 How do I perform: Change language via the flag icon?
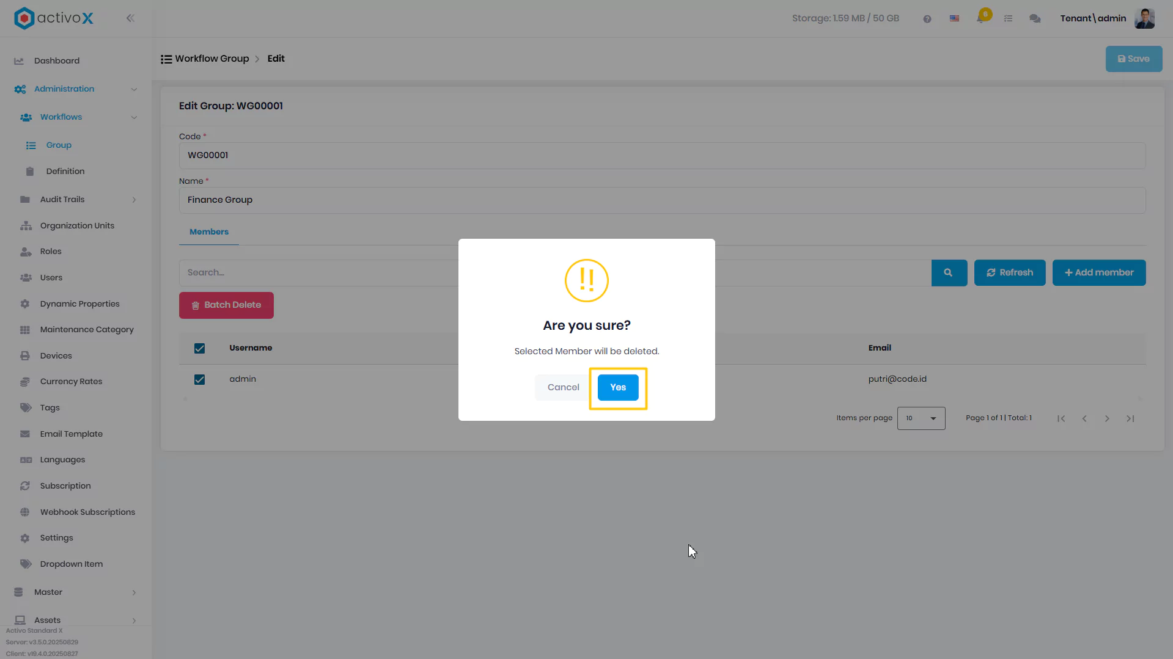point(954,18)
